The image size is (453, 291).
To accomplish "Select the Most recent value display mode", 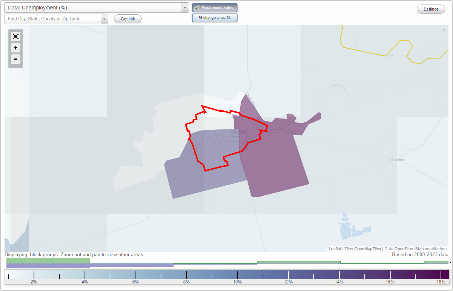I will tap(214, 7).
